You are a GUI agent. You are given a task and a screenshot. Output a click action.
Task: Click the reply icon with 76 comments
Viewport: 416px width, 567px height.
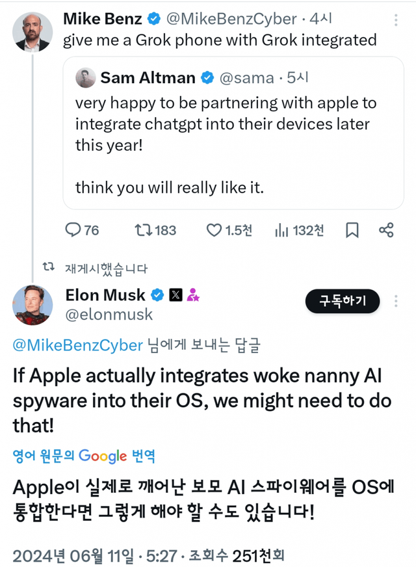pos(74,230)
